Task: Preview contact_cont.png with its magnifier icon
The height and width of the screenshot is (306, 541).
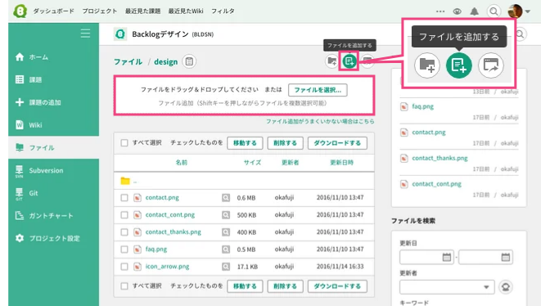Action: point(226,215)
